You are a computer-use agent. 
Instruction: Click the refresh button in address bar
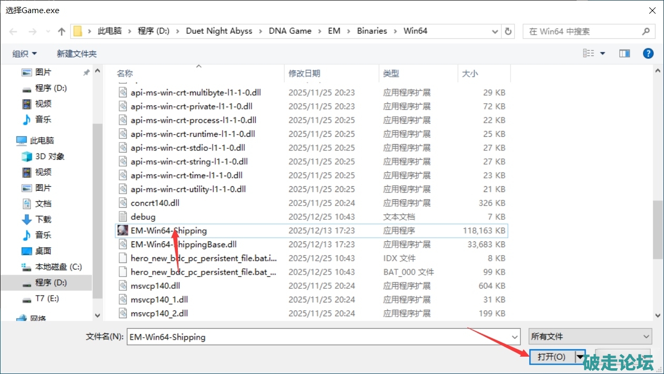point(508,31)
